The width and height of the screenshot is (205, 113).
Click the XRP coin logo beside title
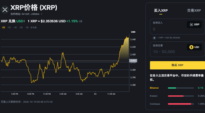pos(5,10)
